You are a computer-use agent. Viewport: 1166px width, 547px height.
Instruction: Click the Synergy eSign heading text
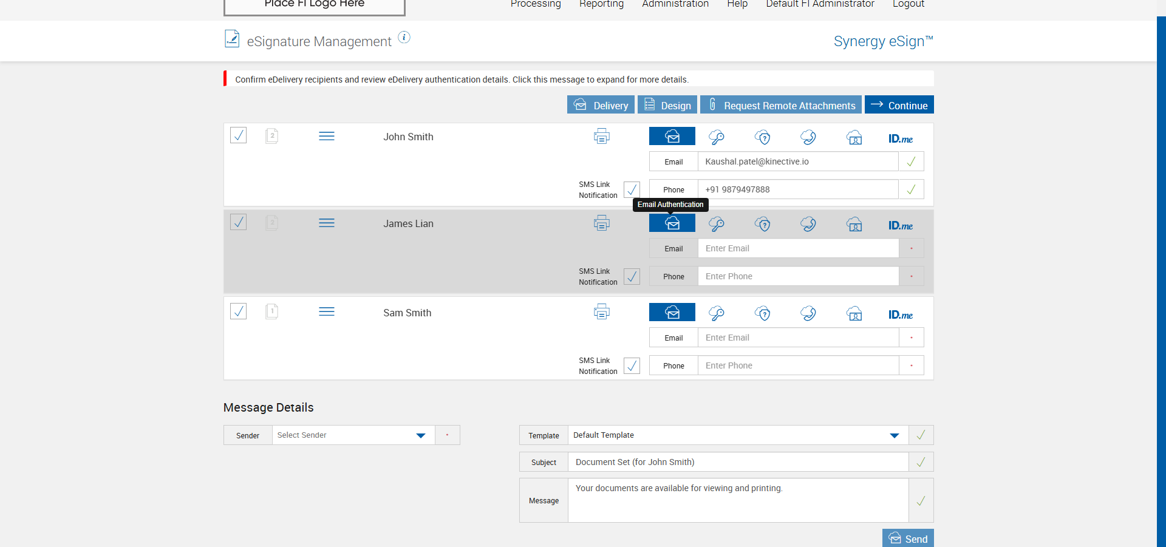tap(883, 41)
